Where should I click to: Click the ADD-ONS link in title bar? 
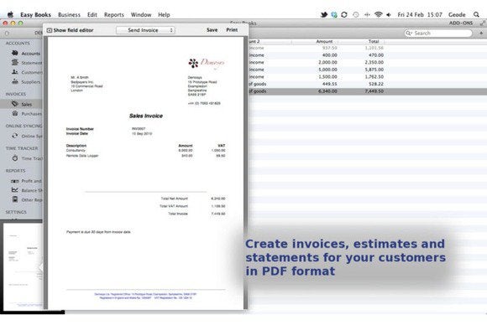[461, 23]
